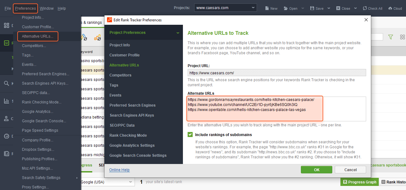This screenshot has width=406, height=190.
Task: Open the Help menu
Action: pos(62,8)
